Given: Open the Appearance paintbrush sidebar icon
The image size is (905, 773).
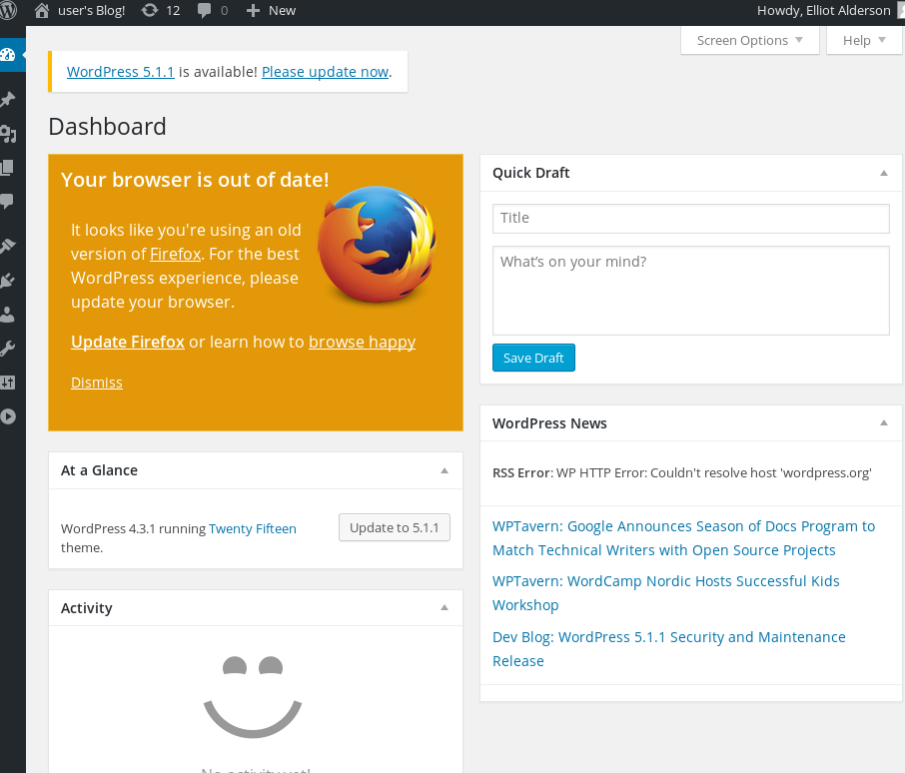Looking at the screenshot, I should [x=8, y=246].
